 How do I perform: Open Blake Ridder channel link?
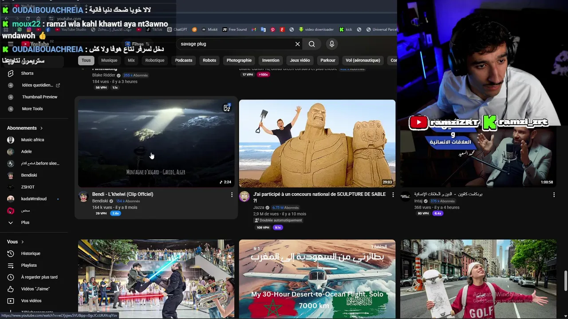(x=103, y=75)
